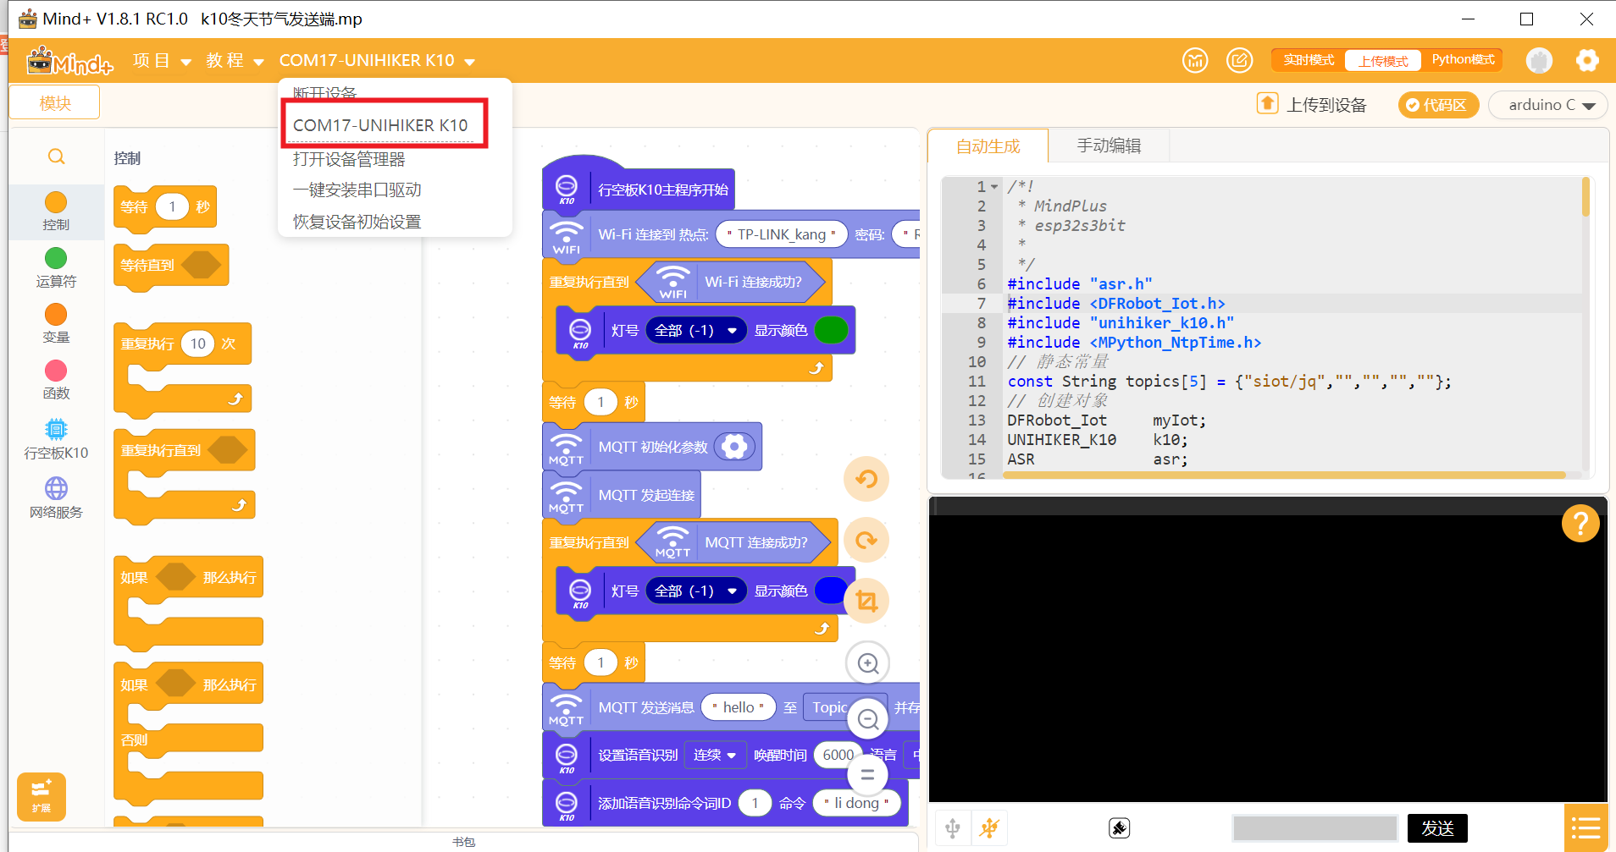Open 全部(-1) dropdown in blue light block
The height and width of the screenshot is (852, 1616).
click(x=695, y=591)
